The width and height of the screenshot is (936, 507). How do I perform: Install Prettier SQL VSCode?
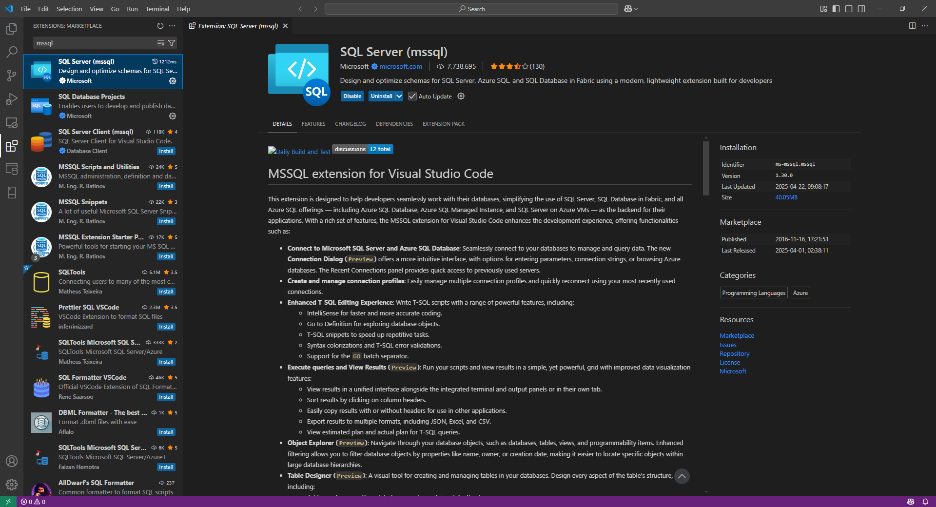[x=166, y=327]
